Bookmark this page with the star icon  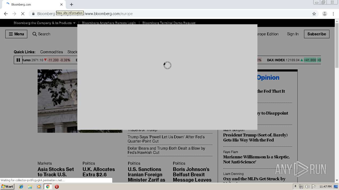[314, 14]
